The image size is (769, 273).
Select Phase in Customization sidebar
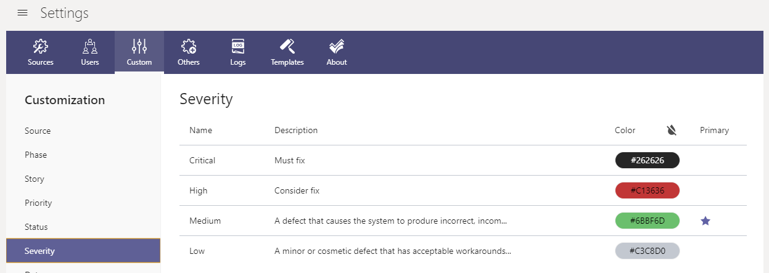pyautogui.click(x=36, y=155)
